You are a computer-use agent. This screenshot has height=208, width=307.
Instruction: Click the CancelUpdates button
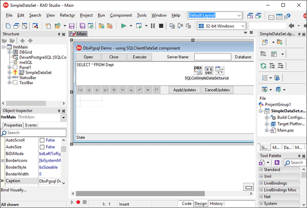pos(217,90)
